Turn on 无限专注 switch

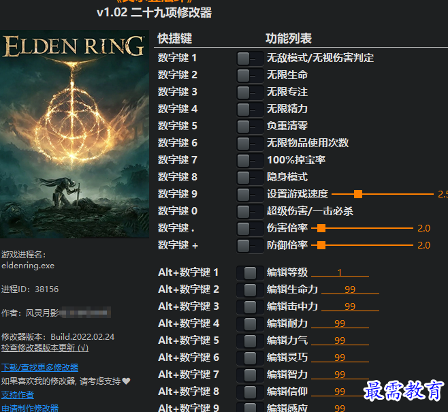(x=250, y=93)
